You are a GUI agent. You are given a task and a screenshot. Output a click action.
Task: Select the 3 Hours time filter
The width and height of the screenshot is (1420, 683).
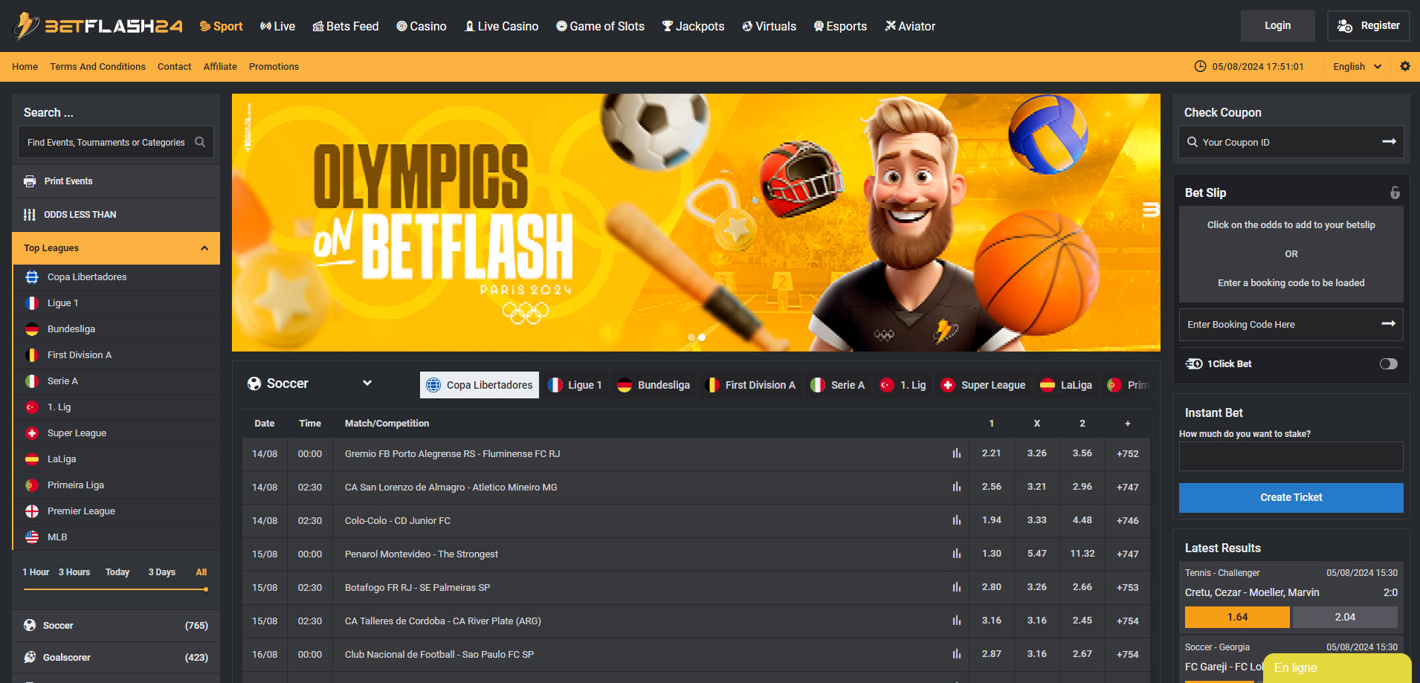pyautogui.click(x=74, y=572)
